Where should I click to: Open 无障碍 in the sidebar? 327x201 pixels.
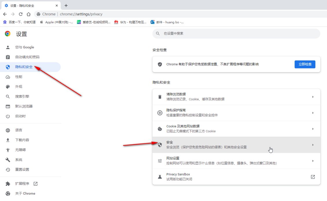point(30,150)
